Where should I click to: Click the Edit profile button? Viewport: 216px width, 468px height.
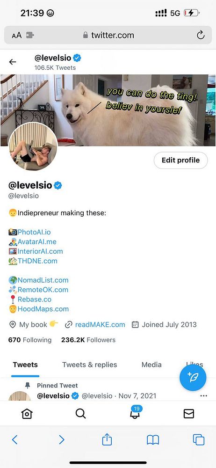coord(180,160)
